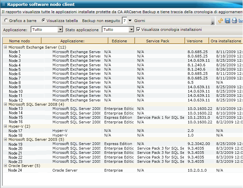Click Service Pack 3 cell for Node 20

pyautogui.click(x=161, y=148)
